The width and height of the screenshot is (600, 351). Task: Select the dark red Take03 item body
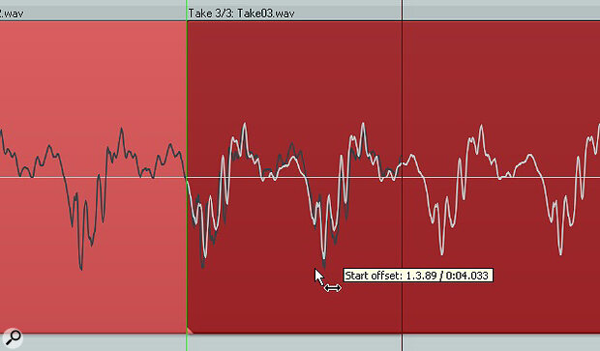point(393,177)
